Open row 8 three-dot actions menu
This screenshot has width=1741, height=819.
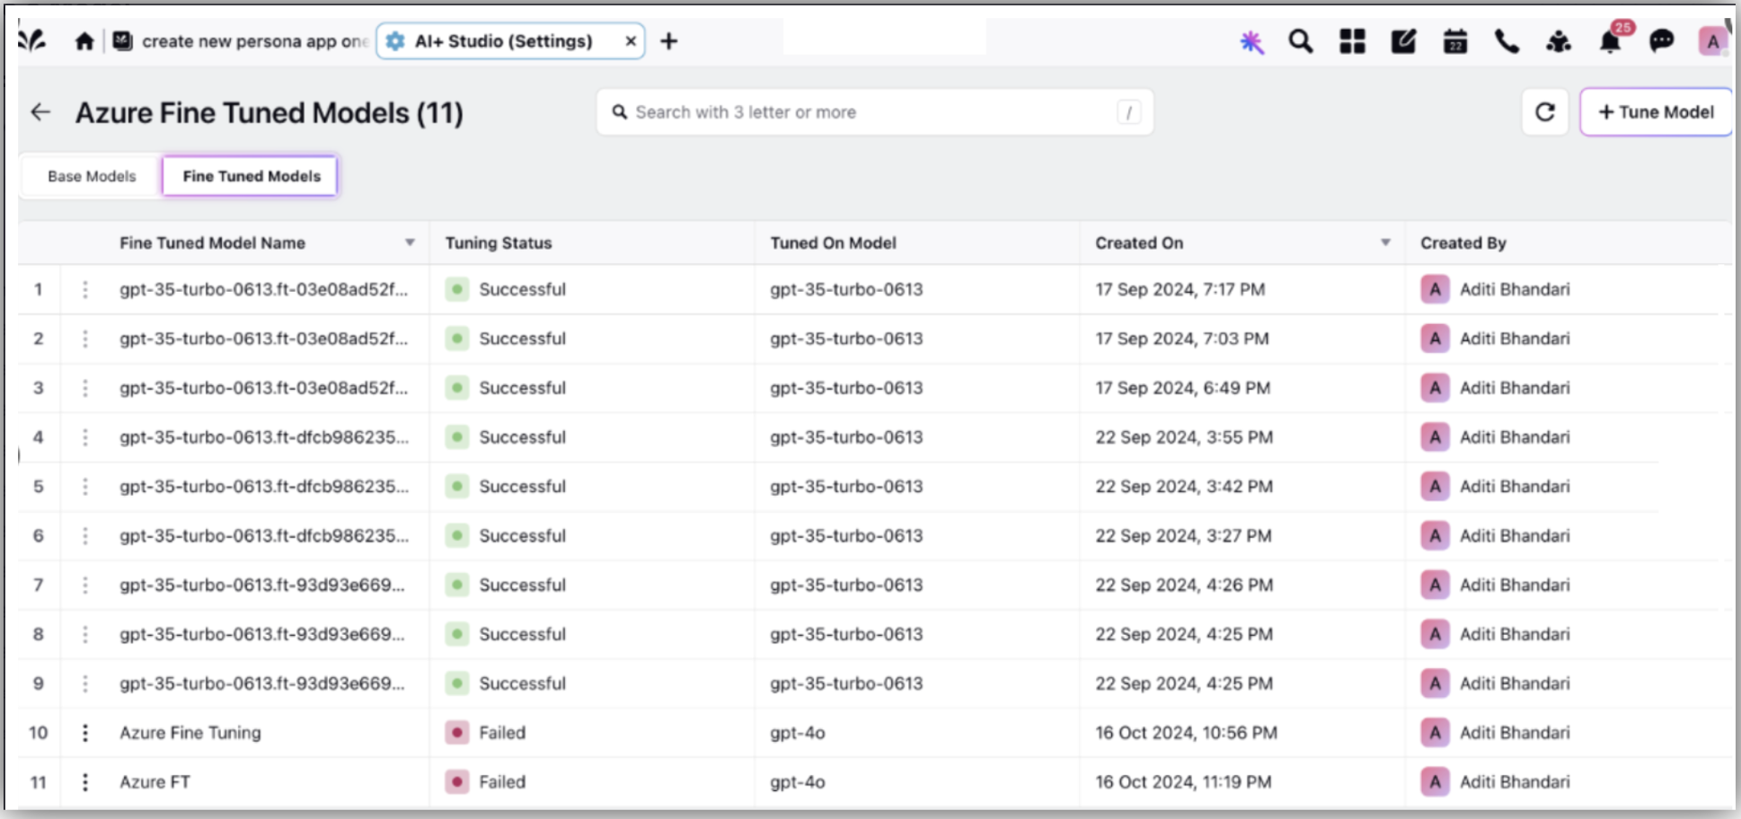(x=85, y=634)
